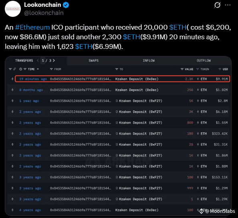Click the 999 value cell
The width and height of the screenshot is (238, 218).
[190, 188]
